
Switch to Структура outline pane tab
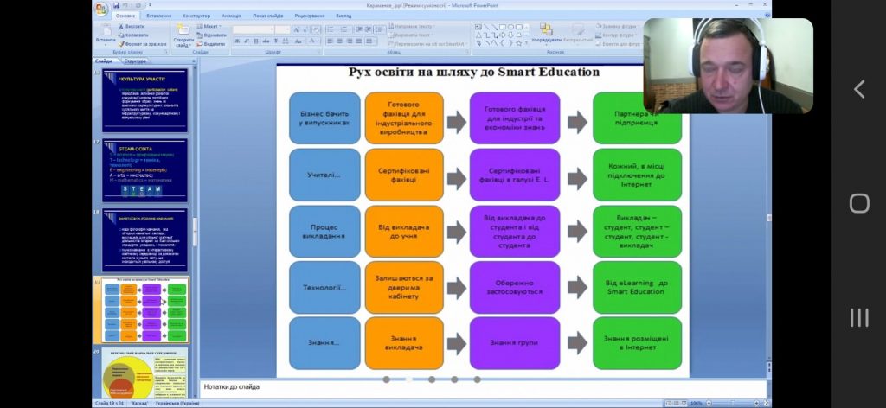[x=134, y=61]
